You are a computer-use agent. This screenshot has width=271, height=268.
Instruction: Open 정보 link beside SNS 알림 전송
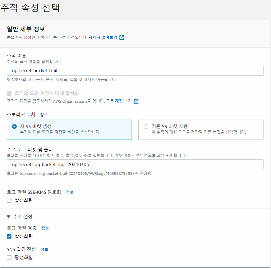tap(44, 249)
